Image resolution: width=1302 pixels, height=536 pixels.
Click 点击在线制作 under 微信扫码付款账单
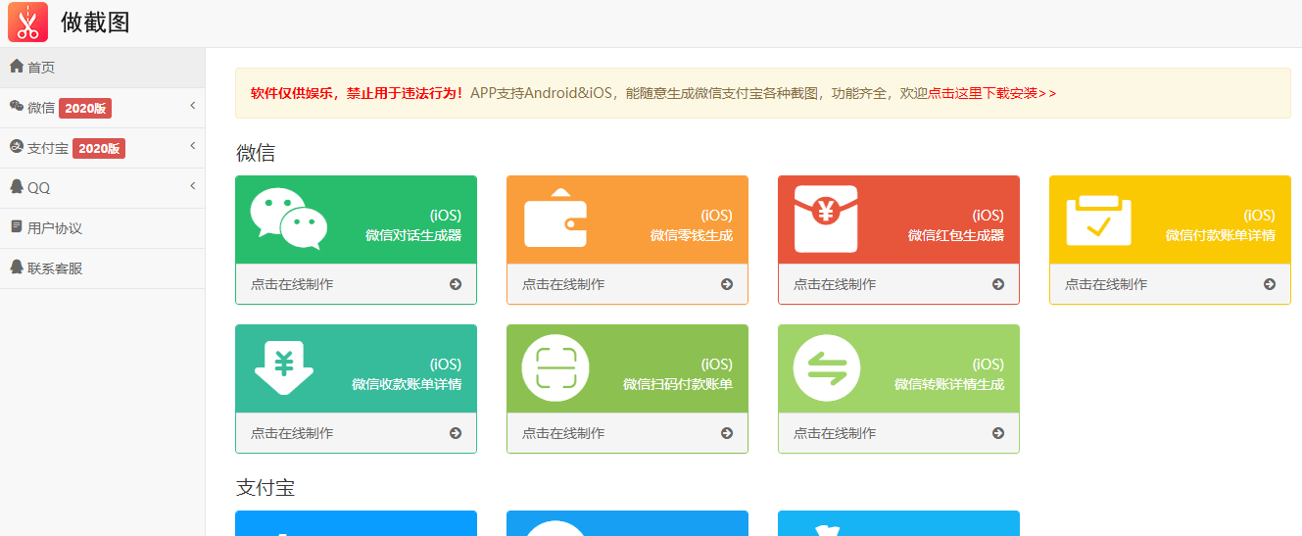click(x=563, y=433)
